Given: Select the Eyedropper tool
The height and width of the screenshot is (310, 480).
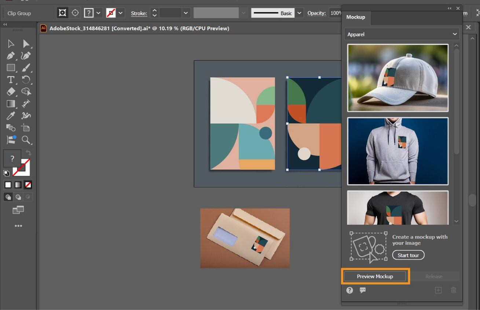Looking at the screenshot, I should coord(11,115).
